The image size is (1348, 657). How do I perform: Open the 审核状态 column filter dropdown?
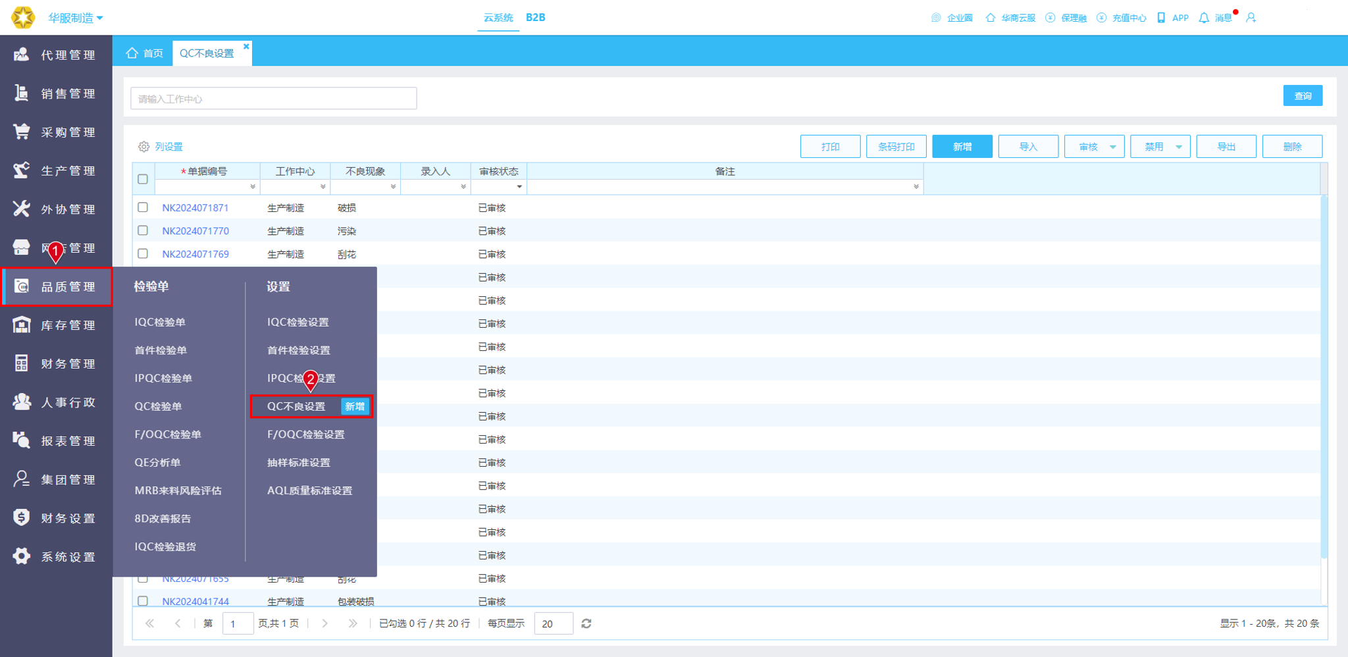tap(519, 187)
